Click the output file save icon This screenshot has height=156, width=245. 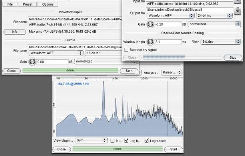pyautogui.click(x=237, y=11)
